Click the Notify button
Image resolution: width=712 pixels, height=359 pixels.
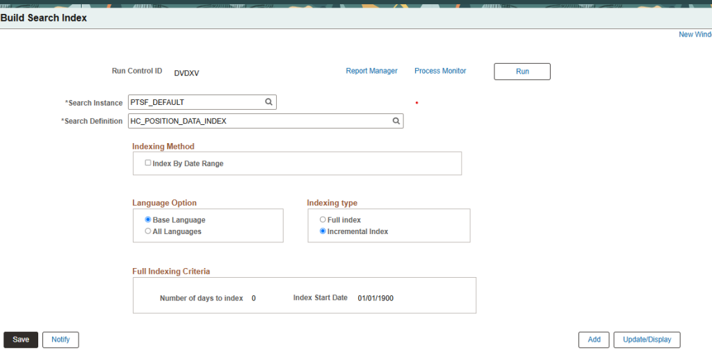coord(60,340)
